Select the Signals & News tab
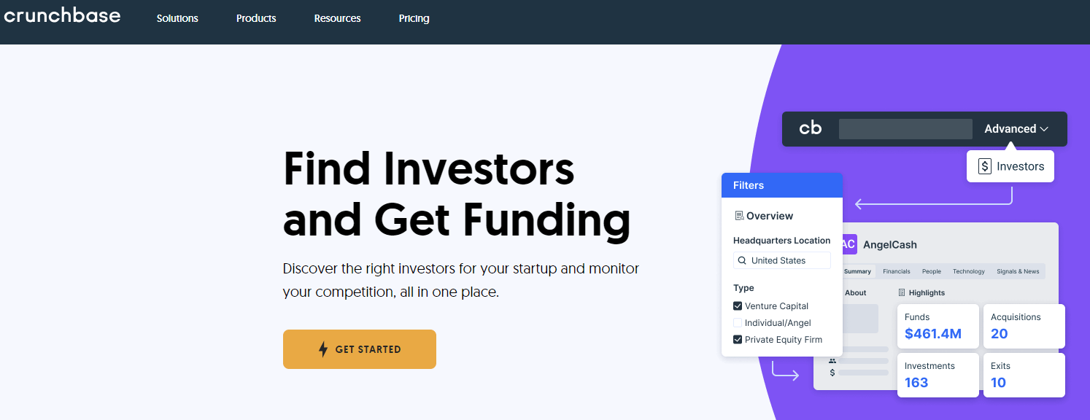Viewport: 1090px width, 420px height. [1018, 271]
